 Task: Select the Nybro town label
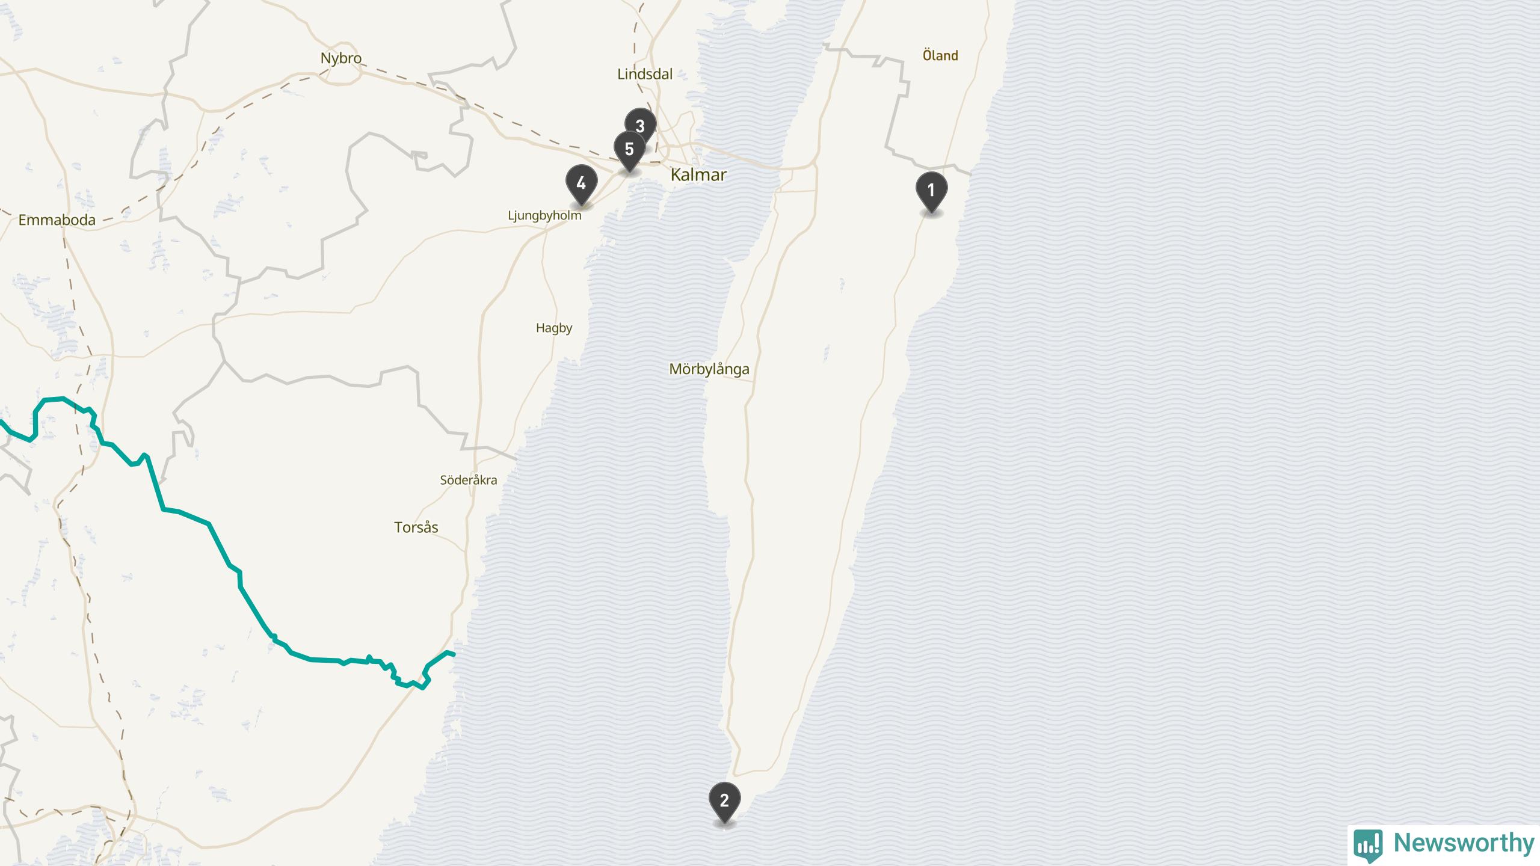click(x=341, y=58)
